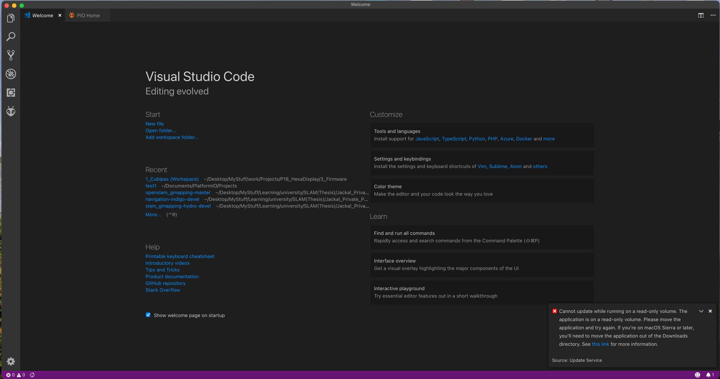Install TypeScript language support
720x379 pixels.
click(454, 139)
